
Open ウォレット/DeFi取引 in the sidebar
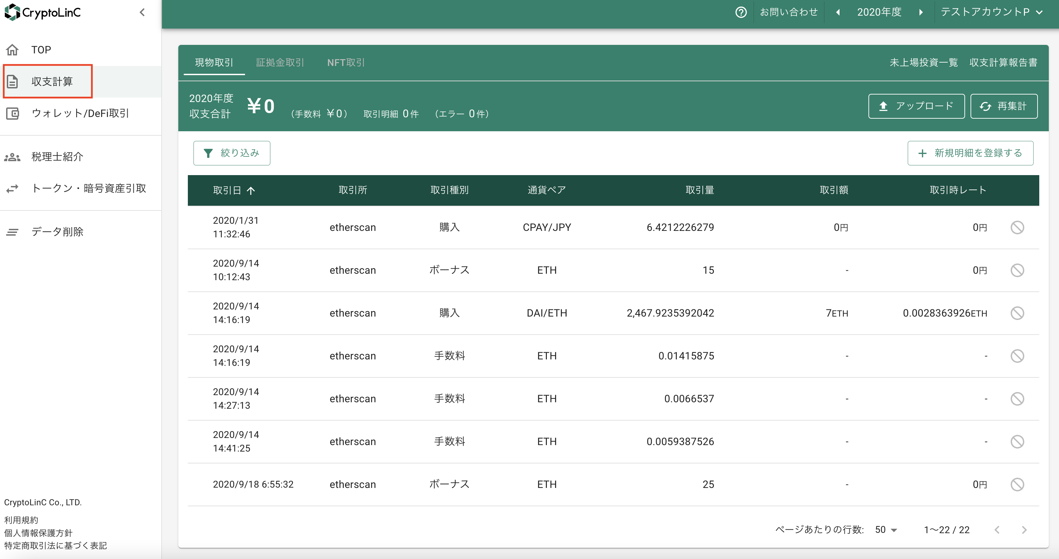point(81,113)
